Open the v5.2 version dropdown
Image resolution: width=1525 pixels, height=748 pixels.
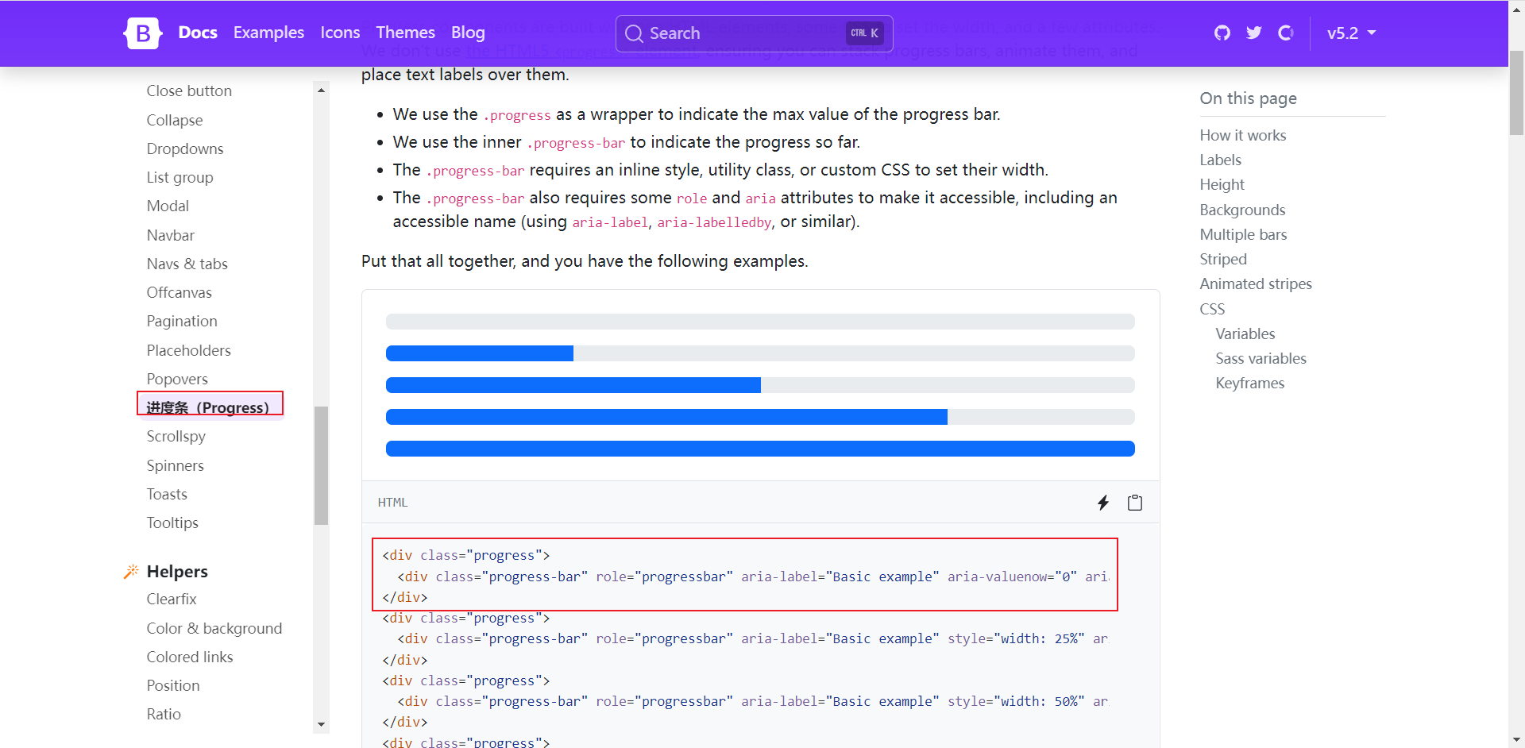click(x=1351, y=33)
